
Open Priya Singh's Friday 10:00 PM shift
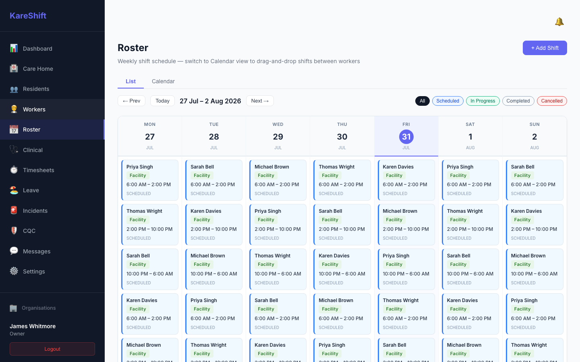(x=406, y=269)
